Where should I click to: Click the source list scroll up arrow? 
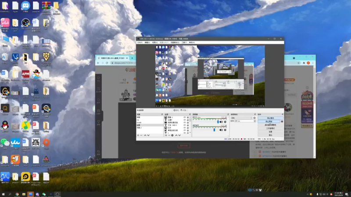[x=190, y=117]
